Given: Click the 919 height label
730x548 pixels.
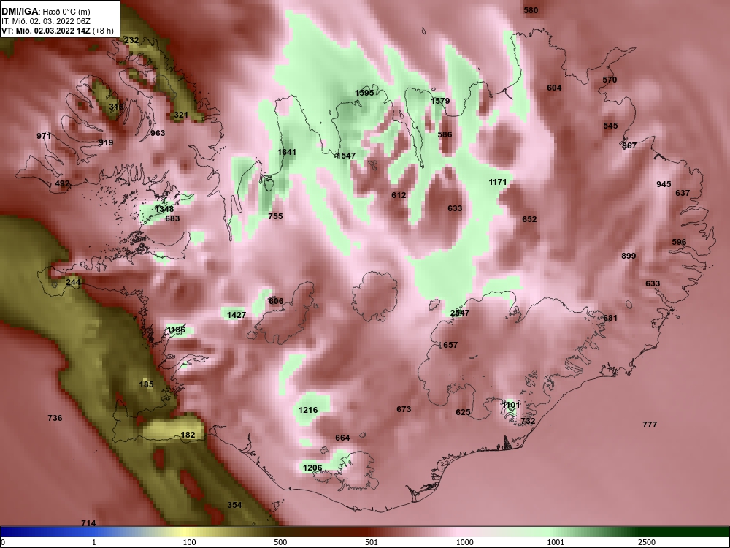Looking at the screenshot, I should 106,142.
